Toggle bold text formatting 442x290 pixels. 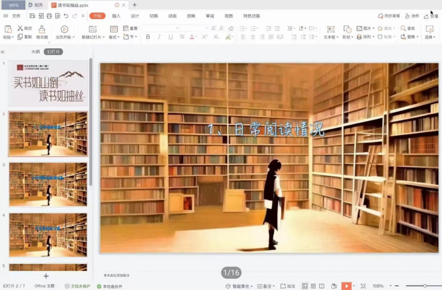point(148,37)
